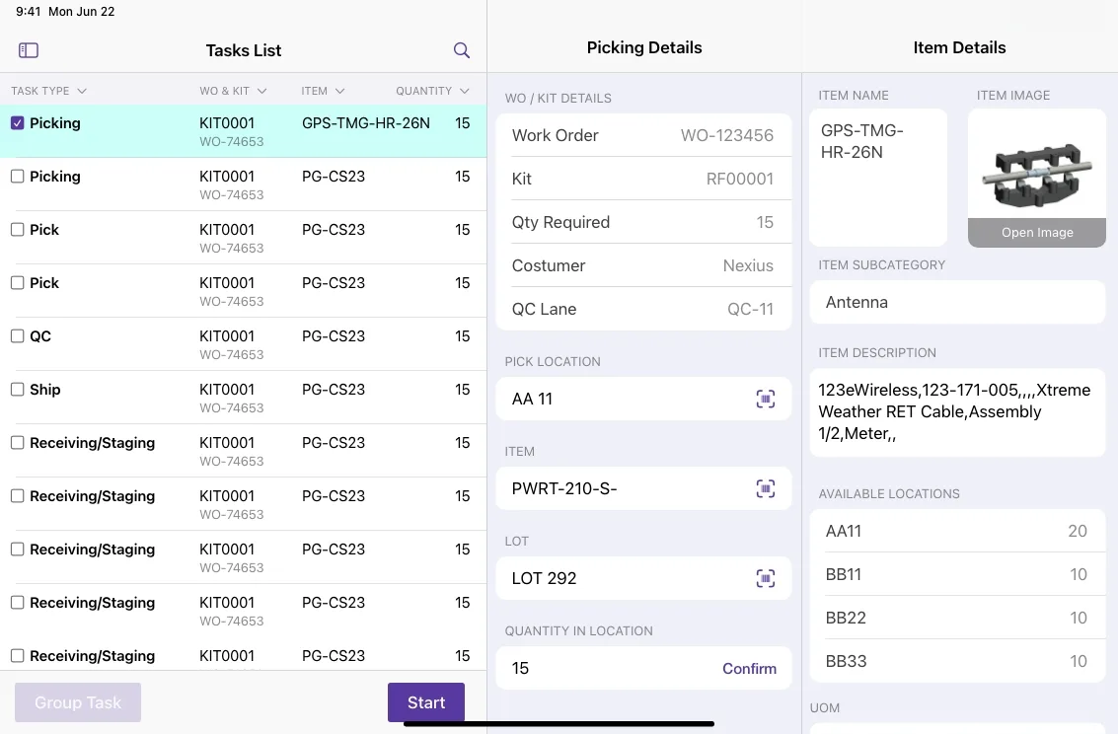Tap the Item field barcode scan icon
This screenshot has height=734, width=1118.
pos(765,489)
